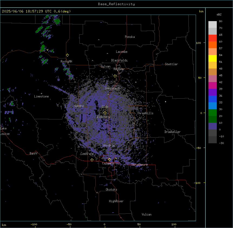This screenshot has width=233, height=228.
Task: Select the RedDeer label on the map
Action: [119, 69]
